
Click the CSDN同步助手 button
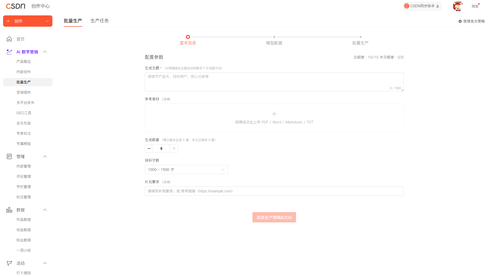click(422, 6)
